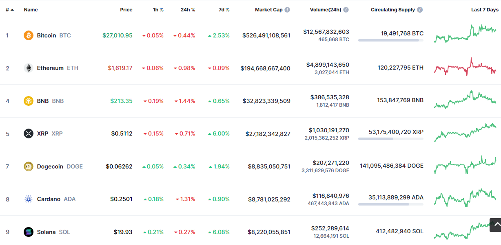The height and width of the screenshot is (245, 501).
Task: Open Dogecoin volume $207,271,220
Action: [x=331, y=163]
